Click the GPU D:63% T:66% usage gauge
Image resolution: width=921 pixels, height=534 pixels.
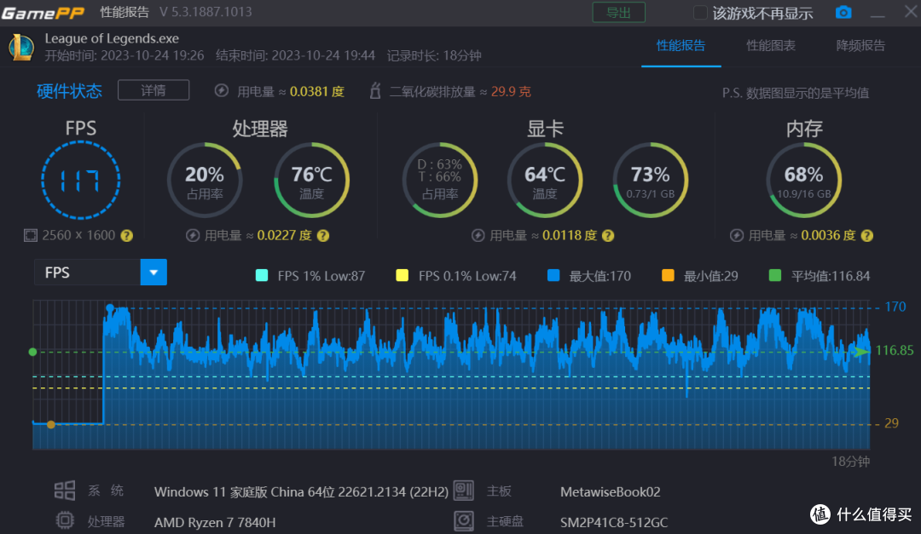[440, 181]
